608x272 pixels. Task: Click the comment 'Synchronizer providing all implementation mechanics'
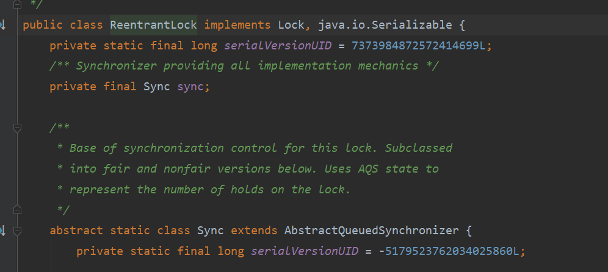click(x=247, y=66)
